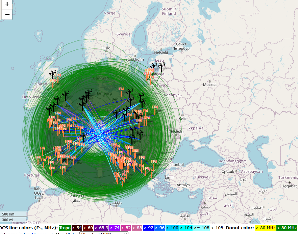Click the '<= 108' pale cyan legend swatch

click(201, 228)
